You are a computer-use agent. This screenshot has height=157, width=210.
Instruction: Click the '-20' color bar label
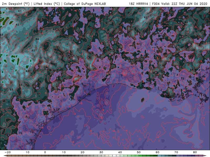click(x=8, y=152)
